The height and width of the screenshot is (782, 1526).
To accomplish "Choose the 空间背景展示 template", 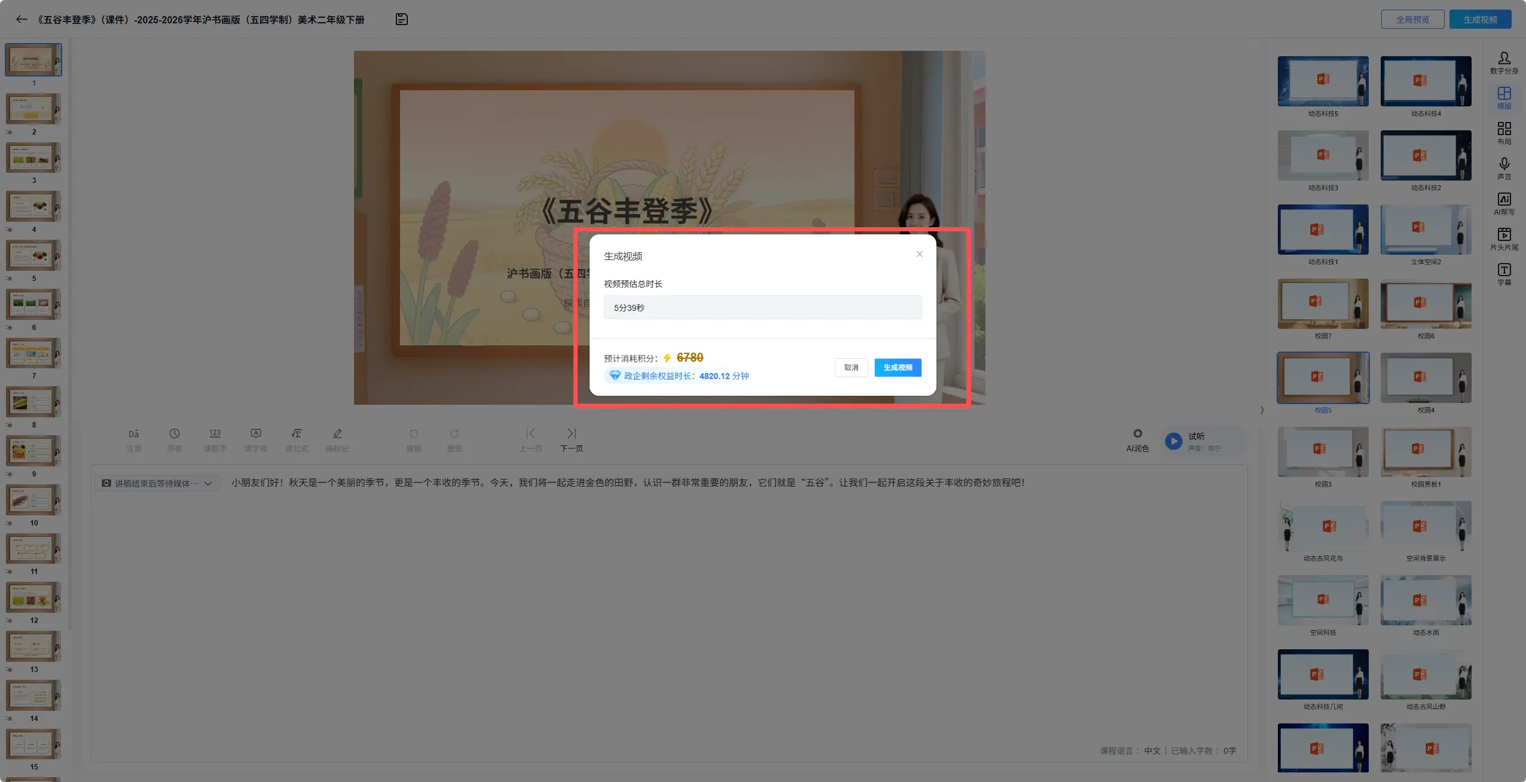I will click(x=1426, y=526).
